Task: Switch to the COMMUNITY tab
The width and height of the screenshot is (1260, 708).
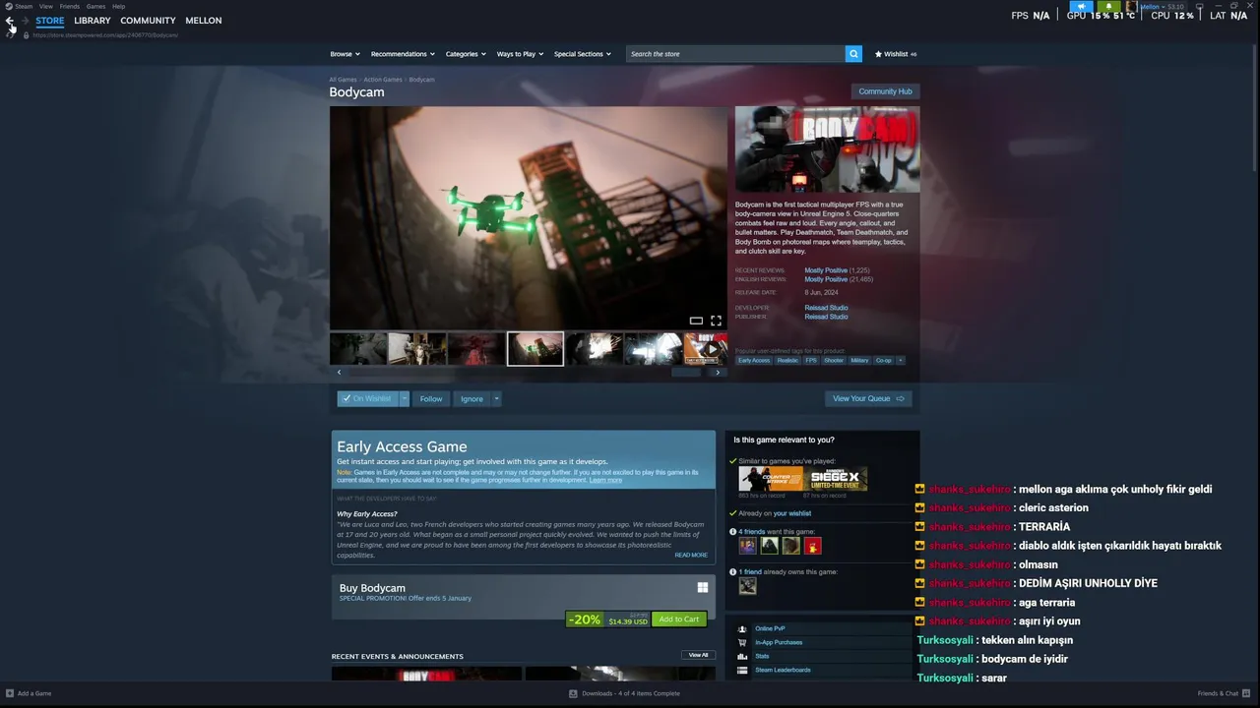Action: pos(148,21)
